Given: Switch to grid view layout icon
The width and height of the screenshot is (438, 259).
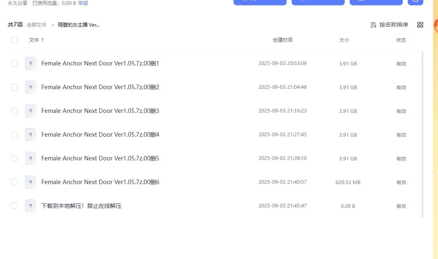Looking at the screenshot, I should pyautogui.click(x=420, y=25).
